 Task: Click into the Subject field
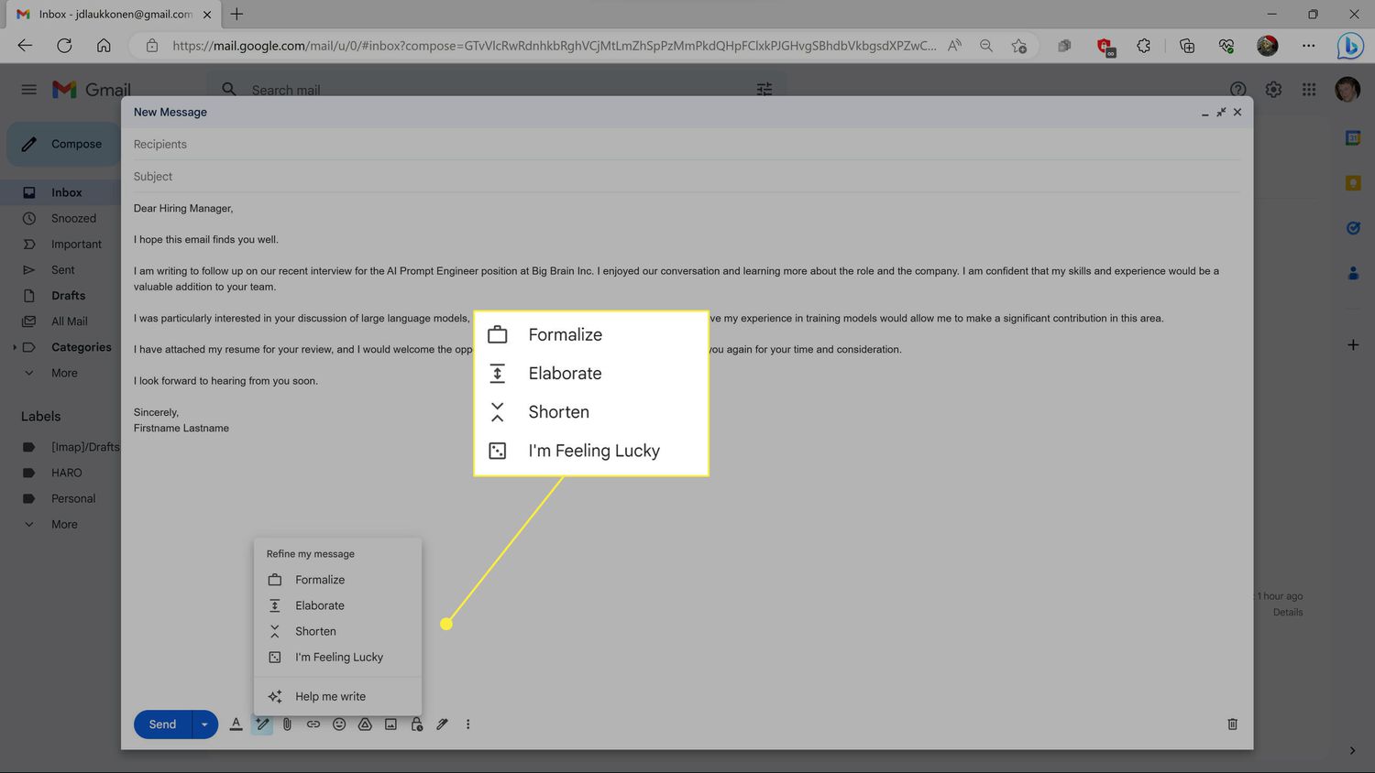642,177
